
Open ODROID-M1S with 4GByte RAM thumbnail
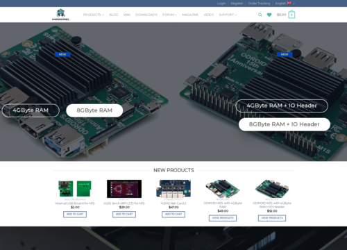pyautogui.click(x=223, y=189)
